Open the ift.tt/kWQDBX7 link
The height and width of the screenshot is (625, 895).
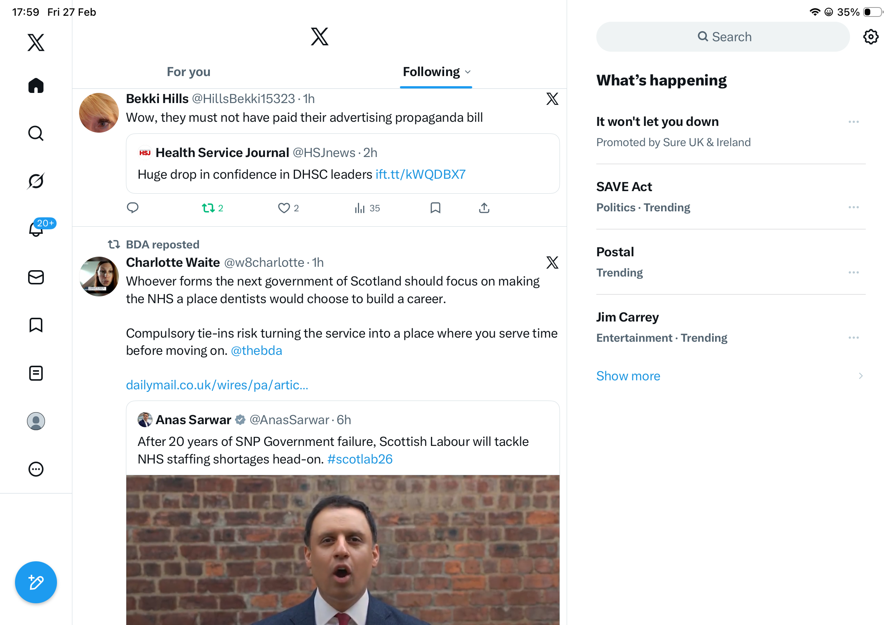pyautogui.click(x=420, y=175)
